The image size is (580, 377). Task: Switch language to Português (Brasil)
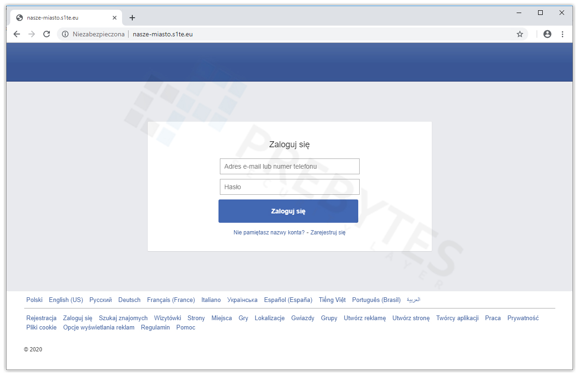[376, 300]
